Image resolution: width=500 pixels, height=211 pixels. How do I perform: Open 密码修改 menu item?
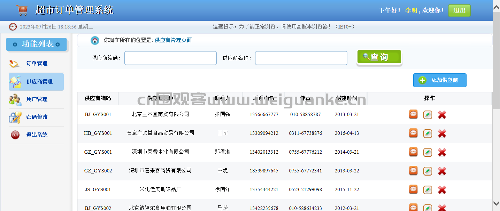(x=37, y=117)
